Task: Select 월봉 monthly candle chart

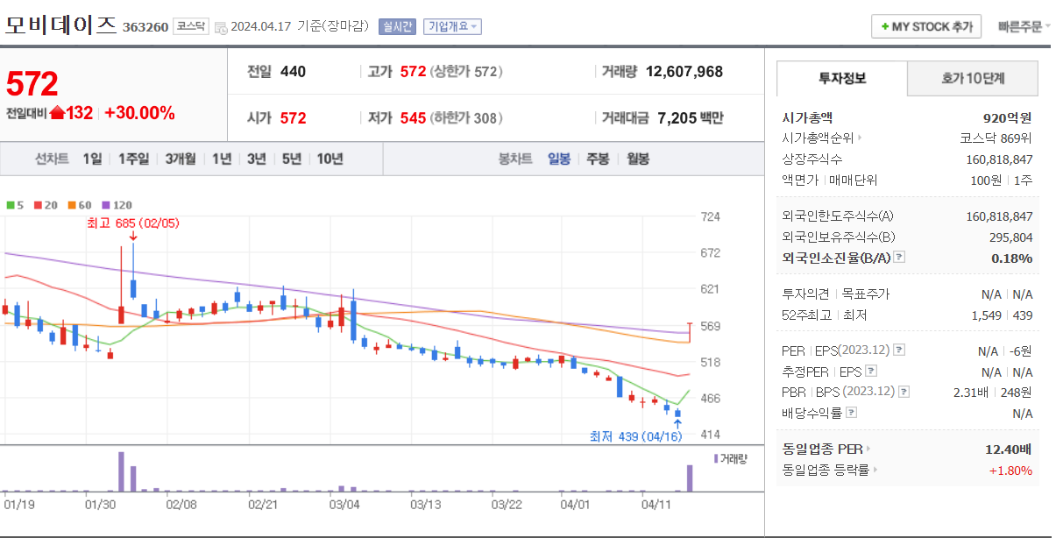Action: click(637, 159)
